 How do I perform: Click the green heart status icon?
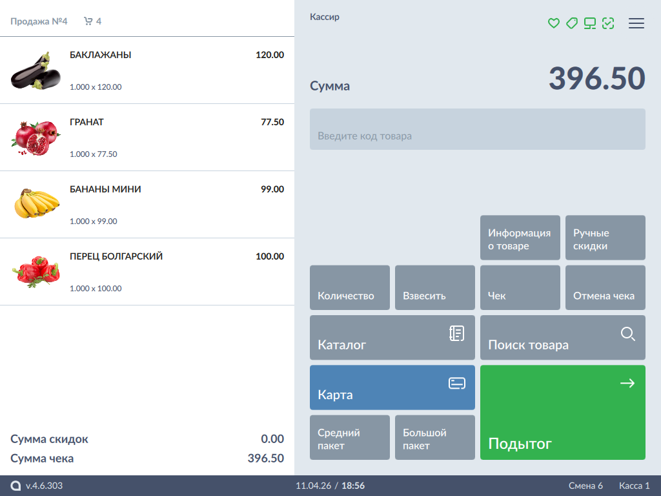coord(553,23)
